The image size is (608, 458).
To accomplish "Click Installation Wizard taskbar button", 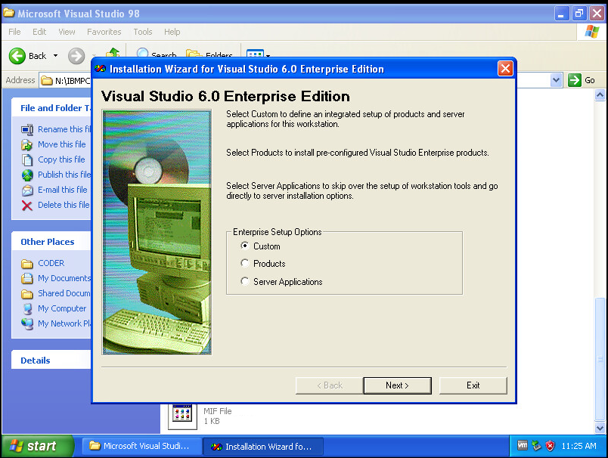I will 263,447.
